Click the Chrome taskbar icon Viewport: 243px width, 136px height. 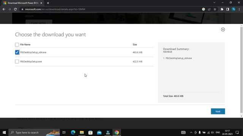117,133
